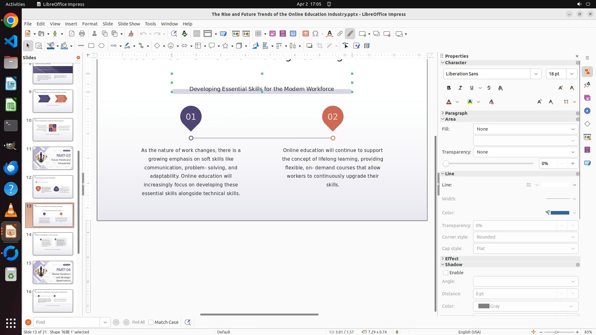Click the Print icon in toolbar
The height and width of the screenshot is (335, 596).
pyautogui.click(x=82, y=34)
